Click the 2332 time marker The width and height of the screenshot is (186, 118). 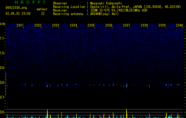[x=38, y=25]
